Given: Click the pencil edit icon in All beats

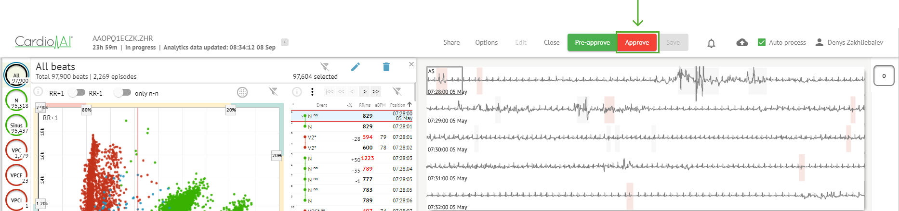Looking at the screenshot, I should pyautogui.click(x=356, y=67).
